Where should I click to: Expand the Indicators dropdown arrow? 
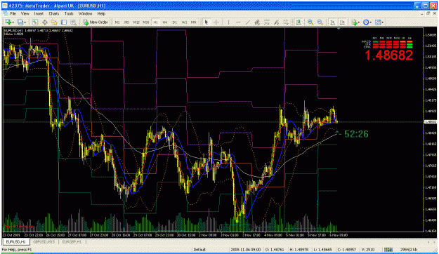click(360, 22)
